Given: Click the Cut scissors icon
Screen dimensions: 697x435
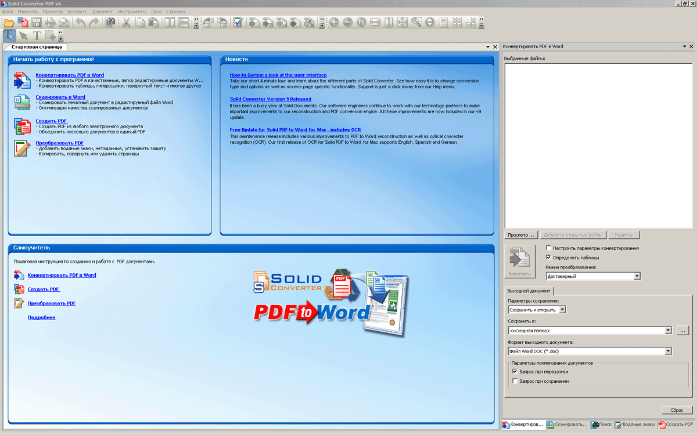Looking at the screenshot, I should (x=126, y=23).
